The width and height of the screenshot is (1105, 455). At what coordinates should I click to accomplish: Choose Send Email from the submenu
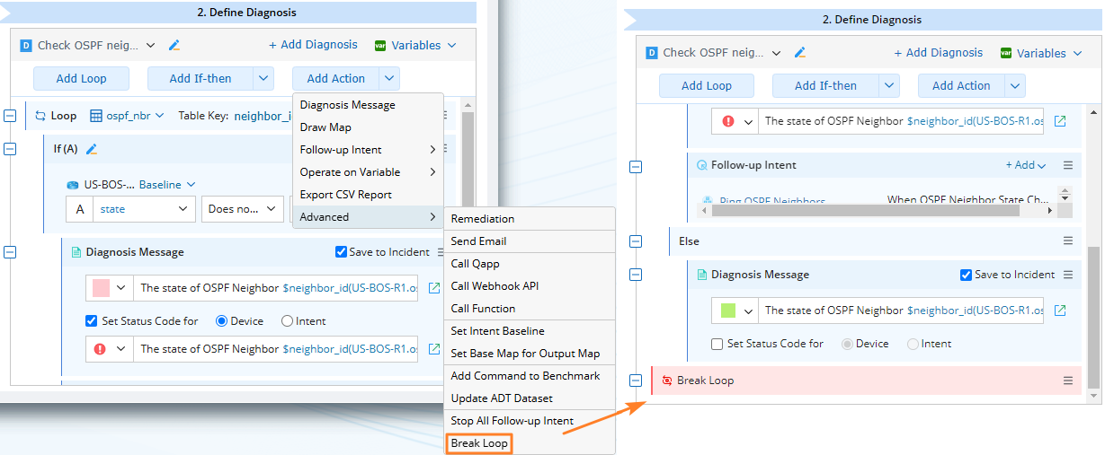pos(478,241)
